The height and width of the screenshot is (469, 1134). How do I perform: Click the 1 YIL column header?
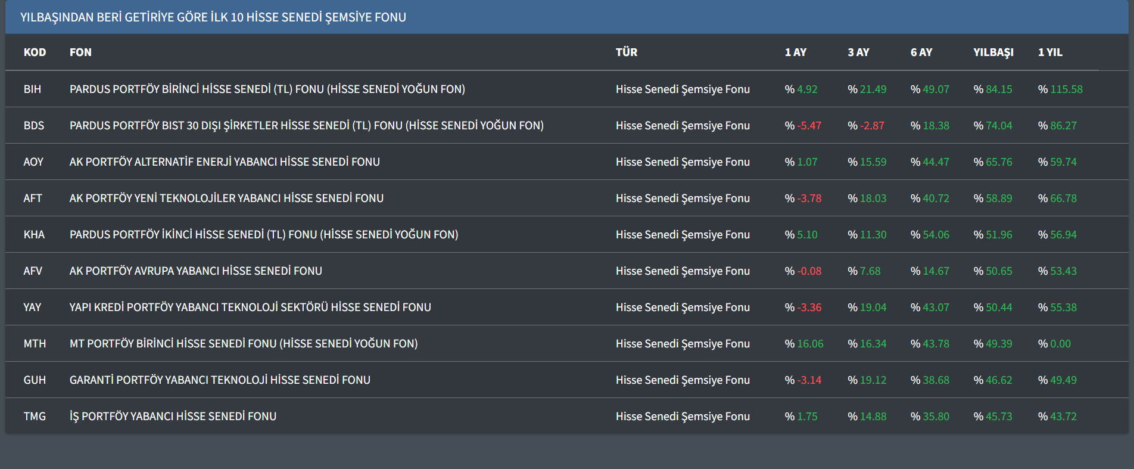click(x=1050, y=52)
